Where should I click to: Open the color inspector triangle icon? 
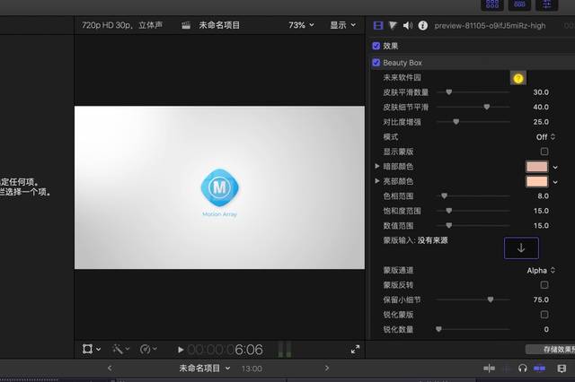click(393, 25)
